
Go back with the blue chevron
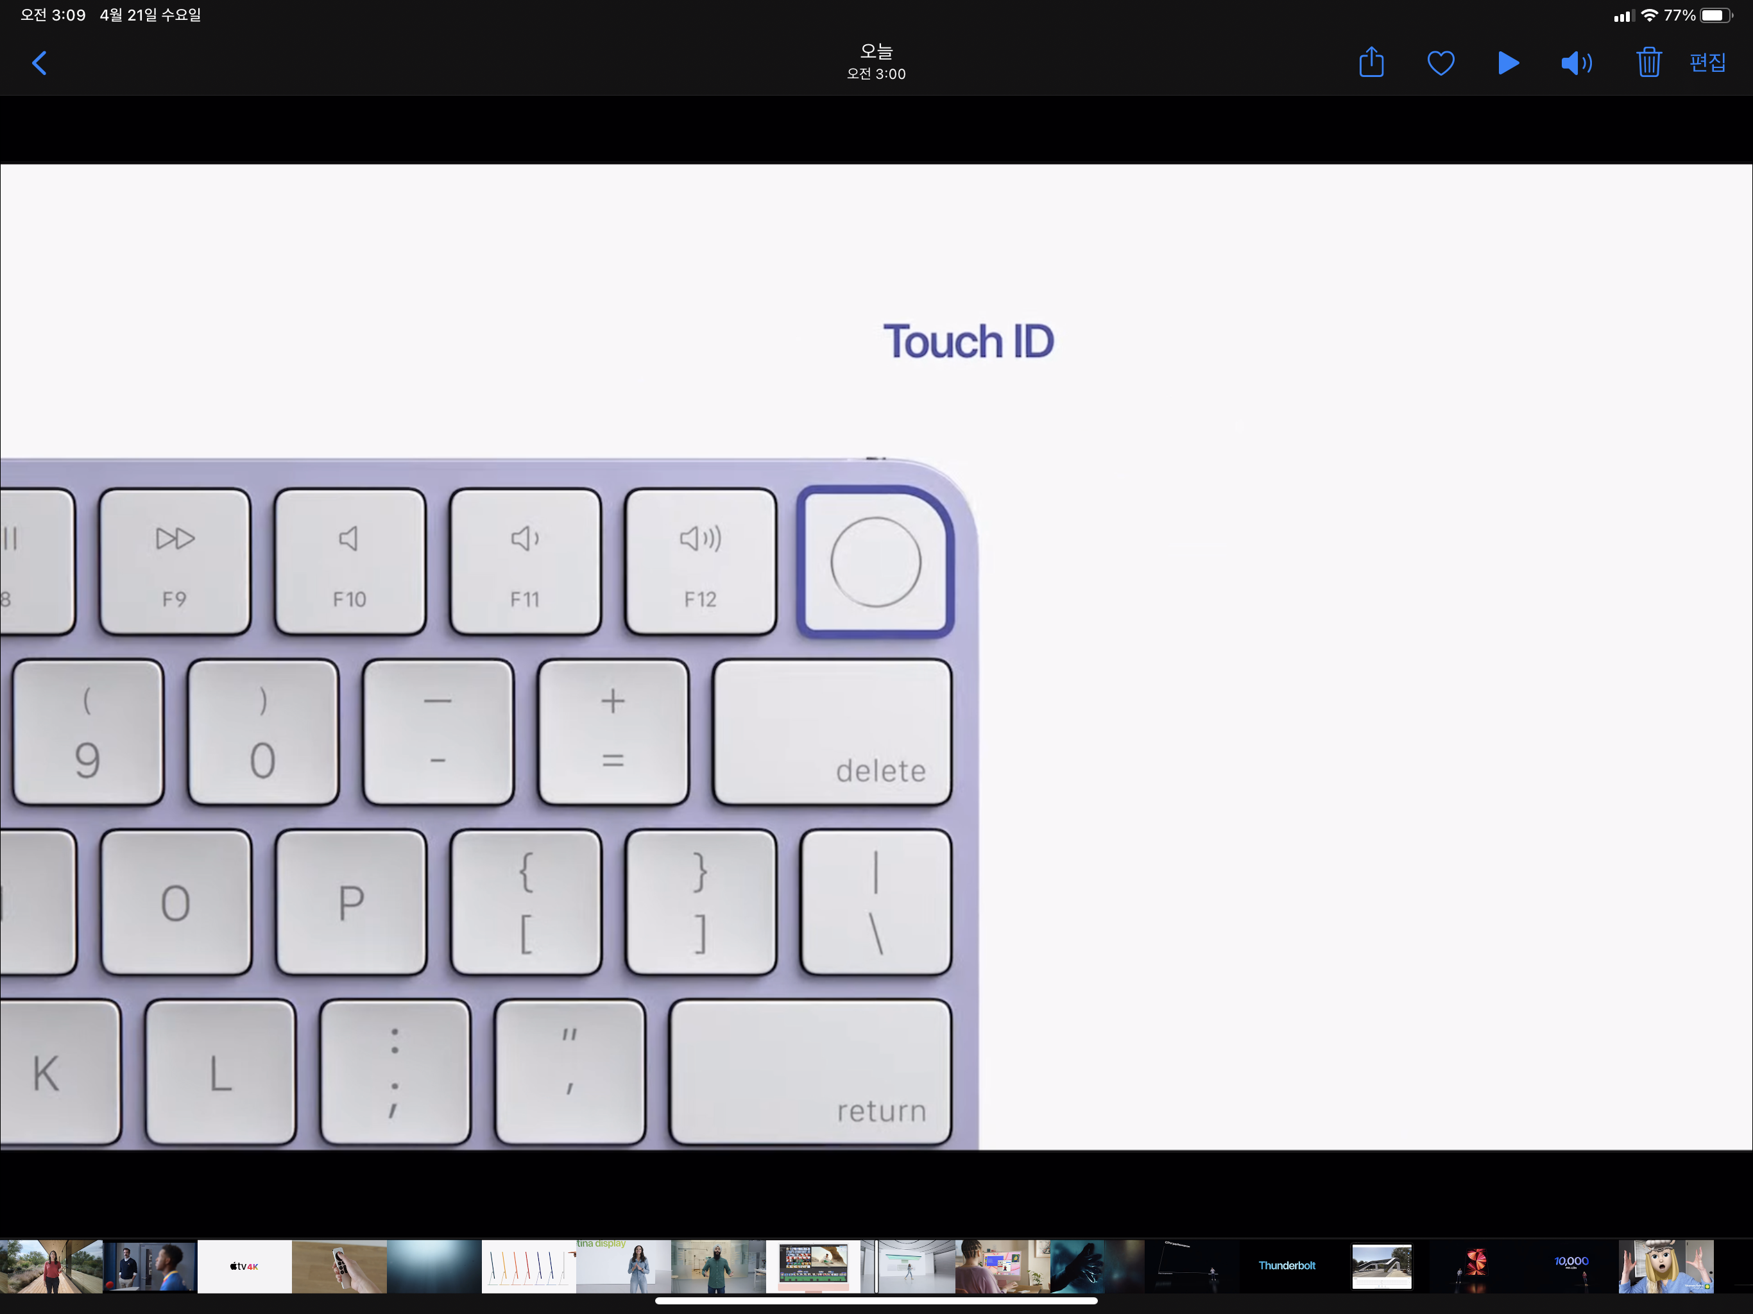[x=40, y=63]
